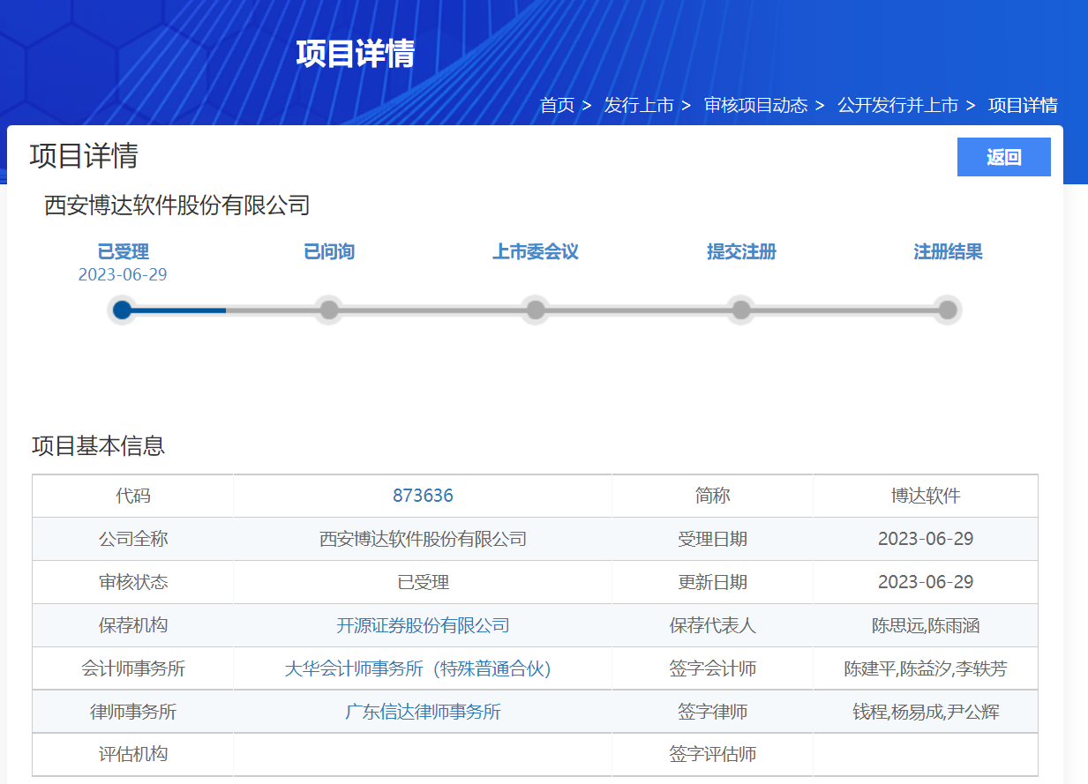This screenshot has height=784, width=1088.
Task: Open 首页 breadcrumb link
Action: point(557,106)
